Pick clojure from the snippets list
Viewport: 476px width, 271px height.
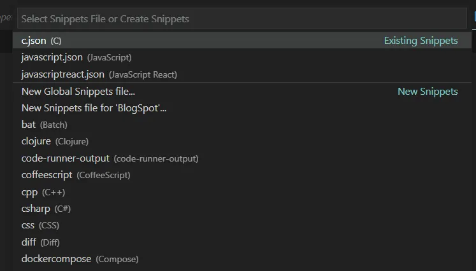tap(36, 141)
